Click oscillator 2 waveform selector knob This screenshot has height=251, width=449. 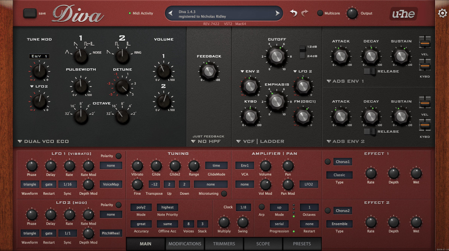[x=122, y=56]
